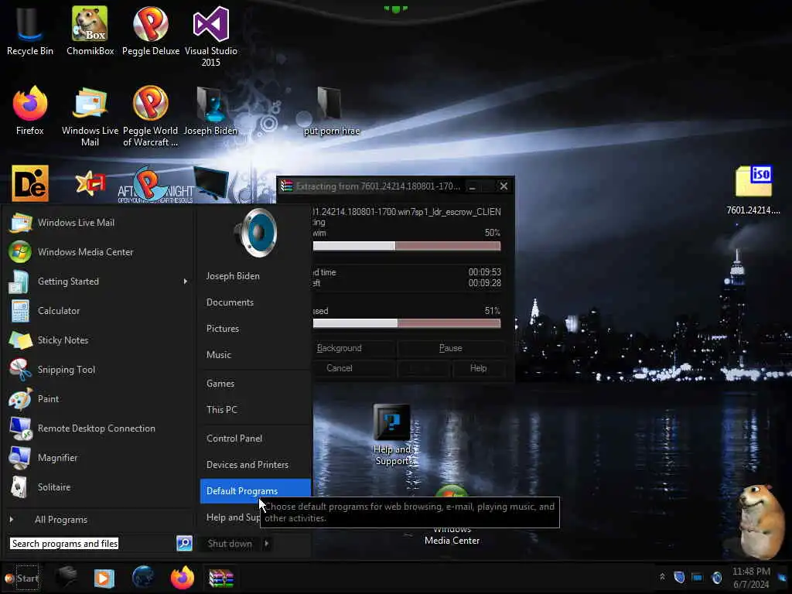Open Sticky Notes from Start menu
This screenshot has height=594, width=792.
pos(99,340)
